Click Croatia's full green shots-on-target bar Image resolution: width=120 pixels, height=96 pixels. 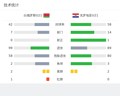coord(88,40)
